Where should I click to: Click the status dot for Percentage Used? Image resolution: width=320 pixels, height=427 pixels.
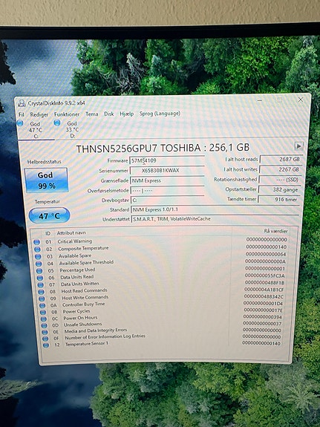click(x=39, y=271)
